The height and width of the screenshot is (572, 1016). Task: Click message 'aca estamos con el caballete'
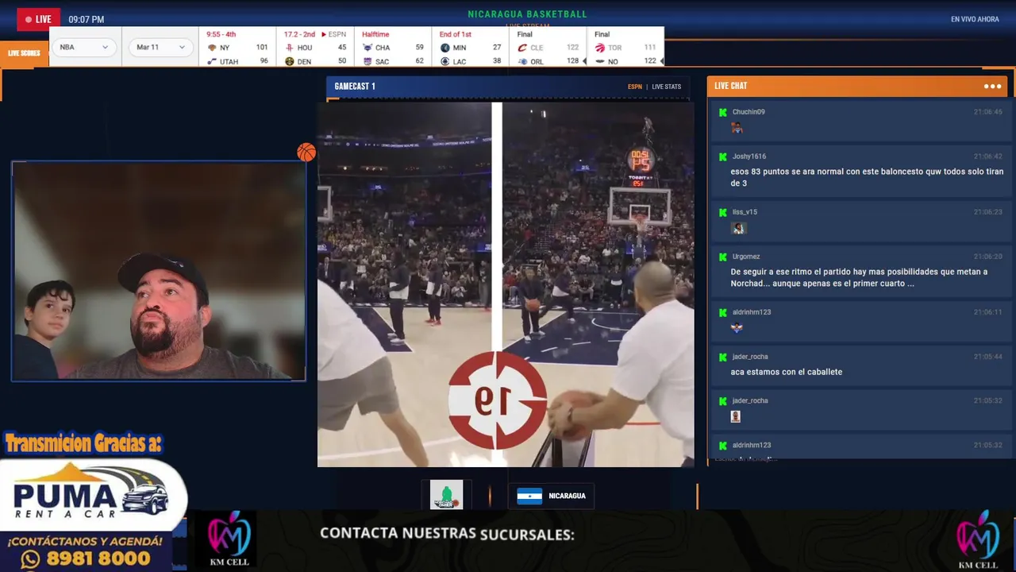coord(787,372)
